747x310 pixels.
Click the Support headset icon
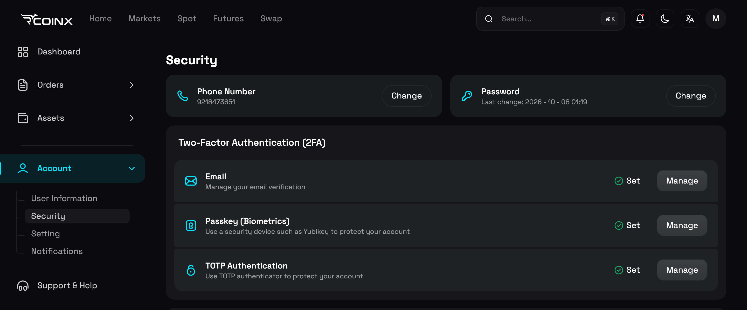(x=23, y=286)
